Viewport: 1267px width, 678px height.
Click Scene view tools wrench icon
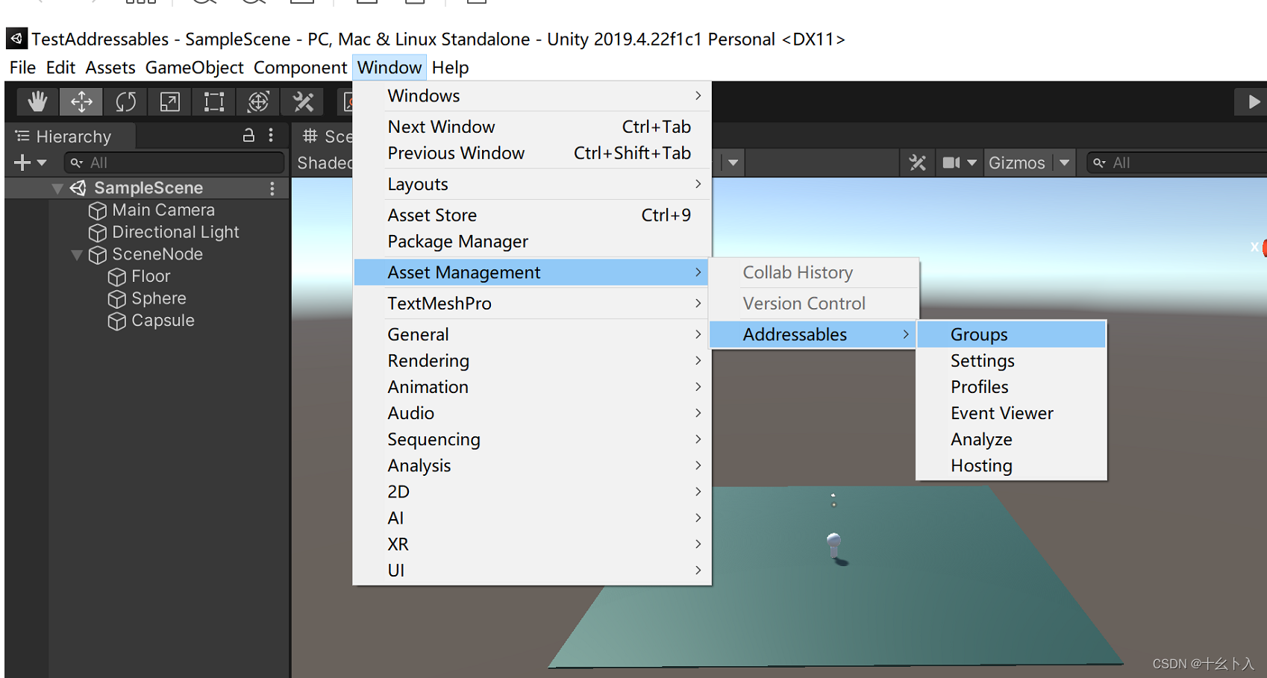(x=917, y=163)
